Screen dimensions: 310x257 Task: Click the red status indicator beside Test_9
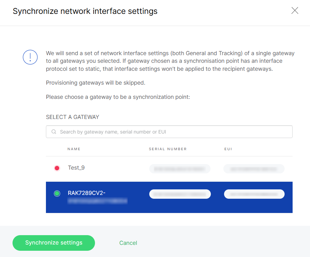coord(57,168)
